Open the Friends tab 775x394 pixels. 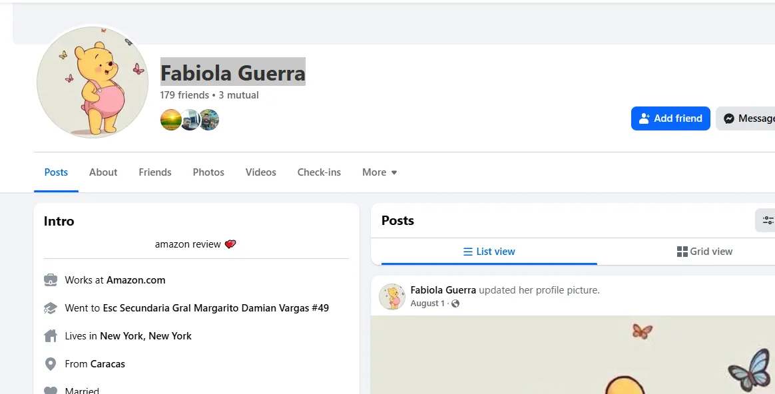pyautogui.click(x=154, y=172)
